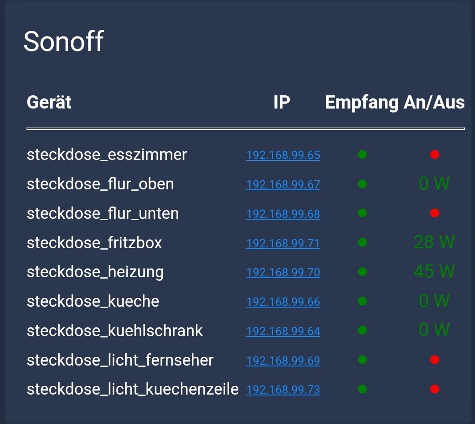Click green reception dot for steckdose_kuehlschrank
This screenshot has height=424, width=475.
click(362, 330)
